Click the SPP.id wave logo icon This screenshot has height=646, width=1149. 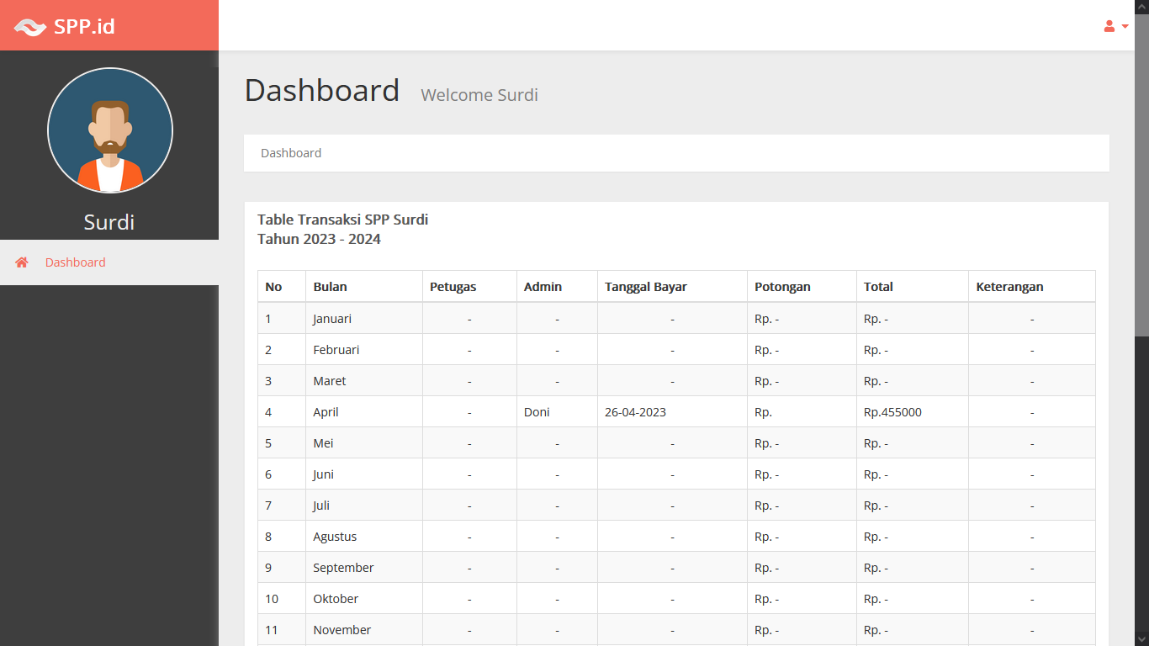pyautogui.click(x=30, y=27)
